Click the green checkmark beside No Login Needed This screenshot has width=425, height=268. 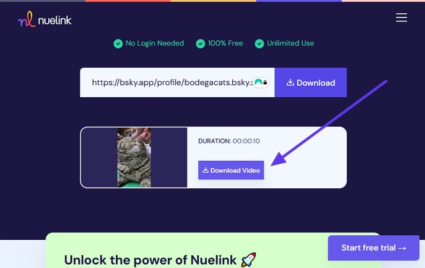coord(118,44)
